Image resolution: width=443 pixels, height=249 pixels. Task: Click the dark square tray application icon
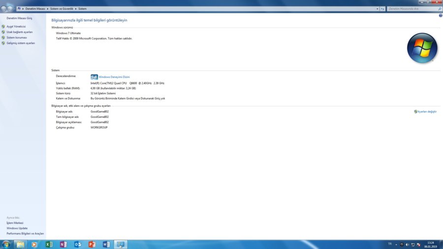coord(402,245)
